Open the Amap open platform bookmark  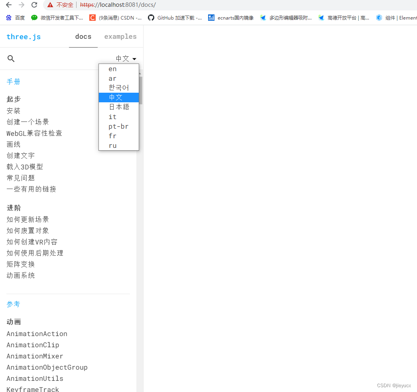344,18
